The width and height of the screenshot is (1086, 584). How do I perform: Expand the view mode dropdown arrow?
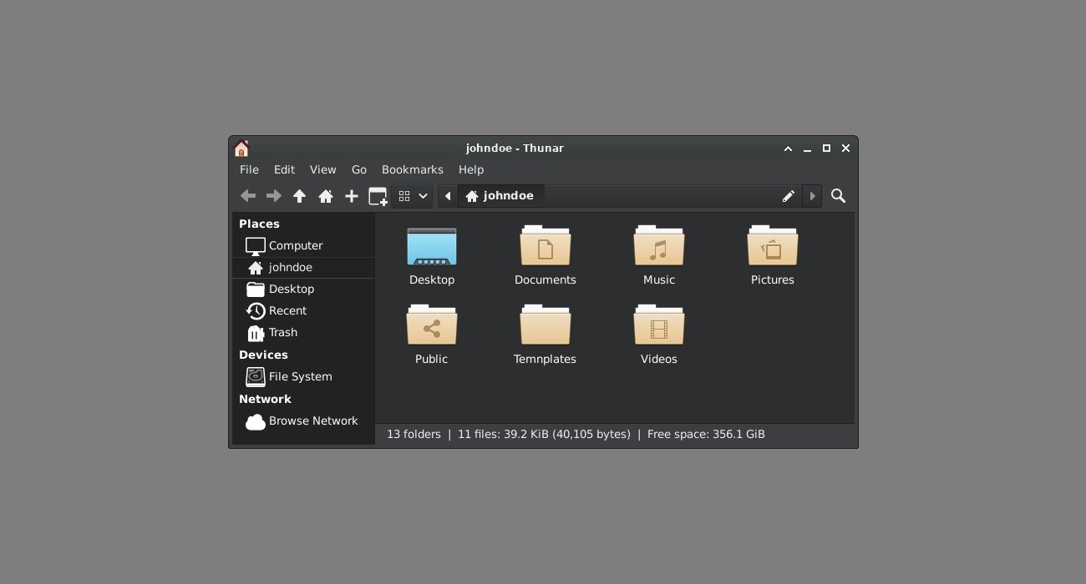pos(424,196)
